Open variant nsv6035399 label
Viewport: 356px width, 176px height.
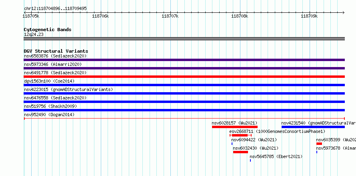(336, 140)
